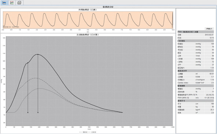Click the dashed forward wave curve peak
This screenshot has height=134, width=217.
pyautogui.click(x=36, y=78)
